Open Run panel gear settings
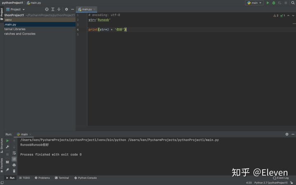The image size is (296, 185). click(x=287, y=134)
